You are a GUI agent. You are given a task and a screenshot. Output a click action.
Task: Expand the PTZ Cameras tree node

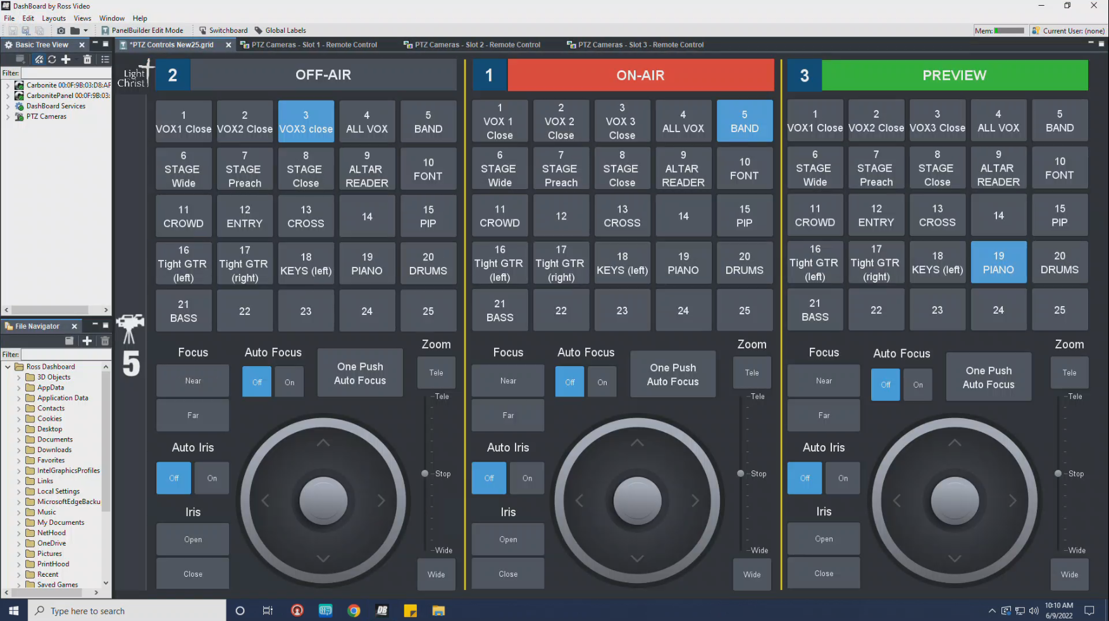tap(8, 116)
